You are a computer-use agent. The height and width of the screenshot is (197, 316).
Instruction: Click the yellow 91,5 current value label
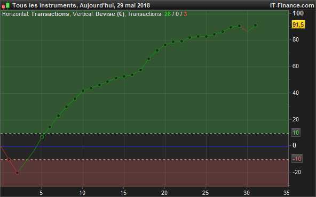pos(298,24)
